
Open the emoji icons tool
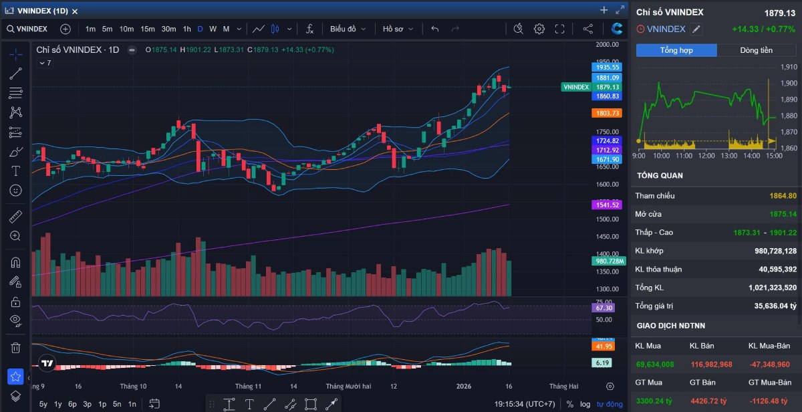point(15,191)
